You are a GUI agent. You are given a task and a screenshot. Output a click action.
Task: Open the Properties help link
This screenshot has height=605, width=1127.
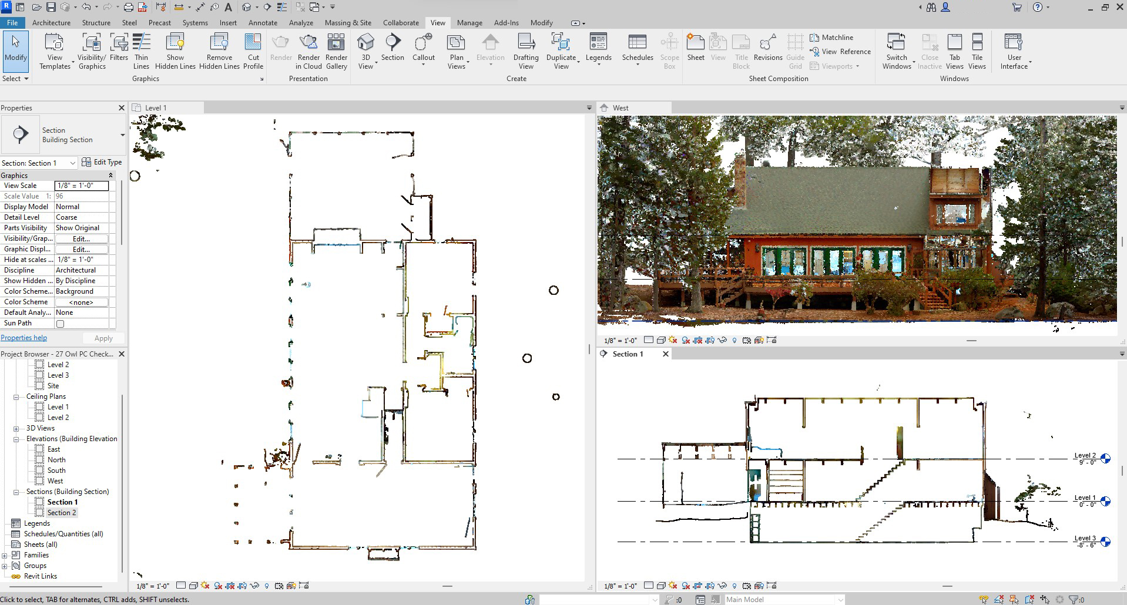24,338
